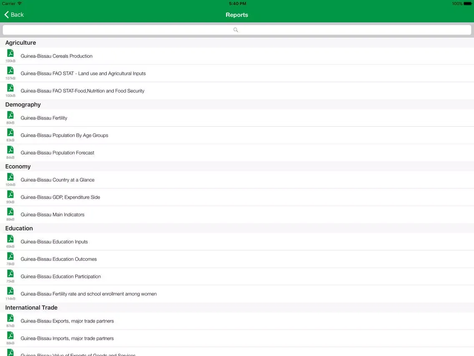Viewport: 474px width, 356px height.
Task: Open PDF icon for GDP, Expenditure Side
Action: pyautogui.click(x=10, y=194)
